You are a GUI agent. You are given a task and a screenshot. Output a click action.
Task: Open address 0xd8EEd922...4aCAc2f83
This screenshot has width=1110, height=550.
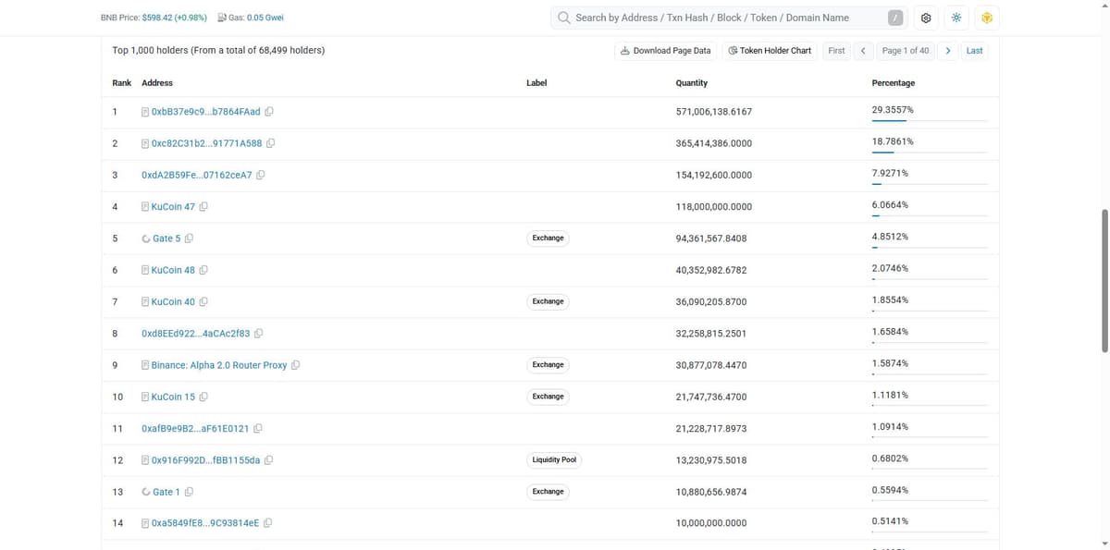(x=196, y=334)
